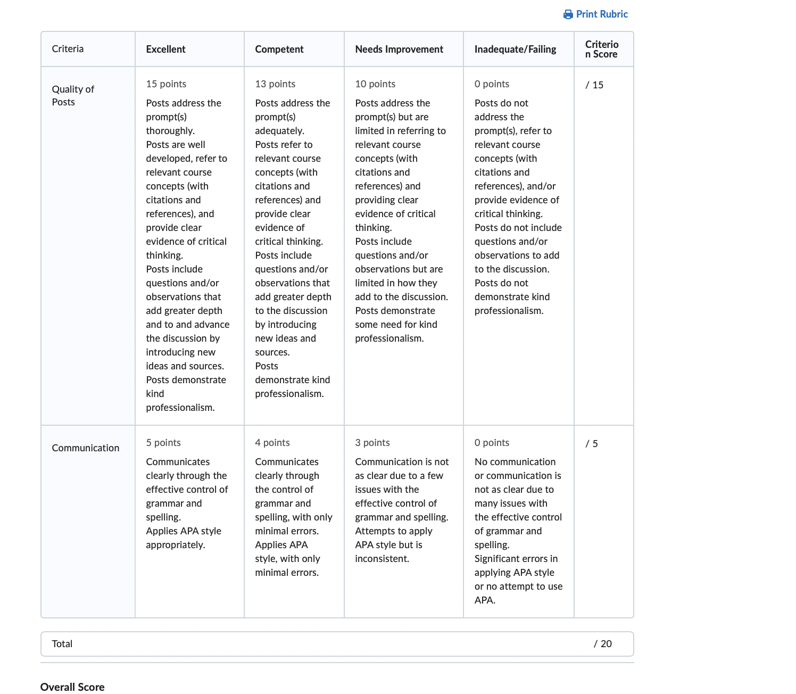Screen dimensions: 796x694
Task: Choose the 5 points Communication level
Action: (190, 522)
